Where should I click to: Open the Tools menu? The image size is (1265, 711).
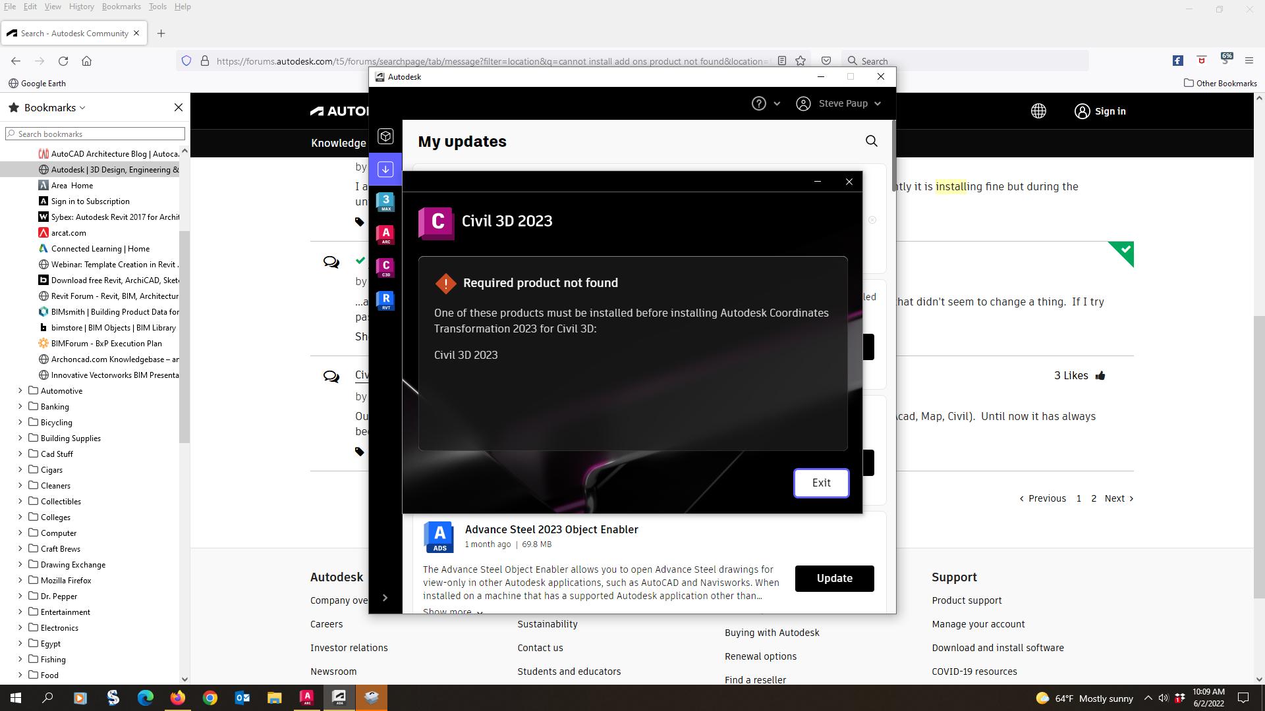[x=157, y=7]
